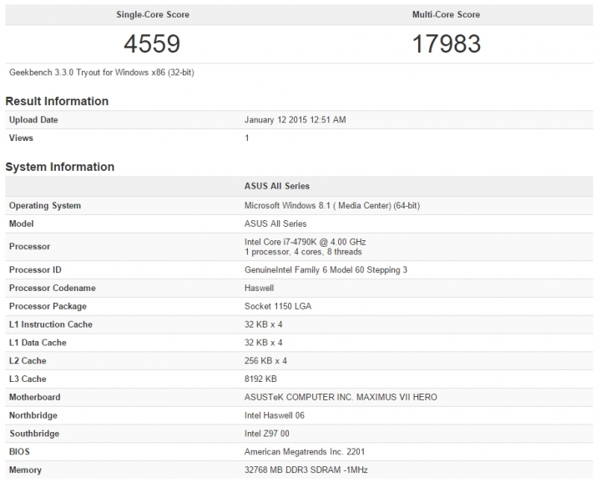Select L1 Instruction Cache value 32 KB x 4
Image resolution: width=601 pixels, height=482 pixels.
pos(263,324)
